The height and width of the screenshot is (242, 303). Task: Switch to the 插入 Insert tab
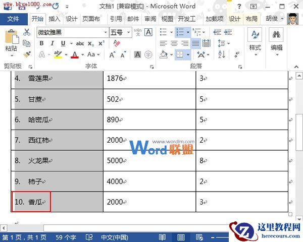55,19
